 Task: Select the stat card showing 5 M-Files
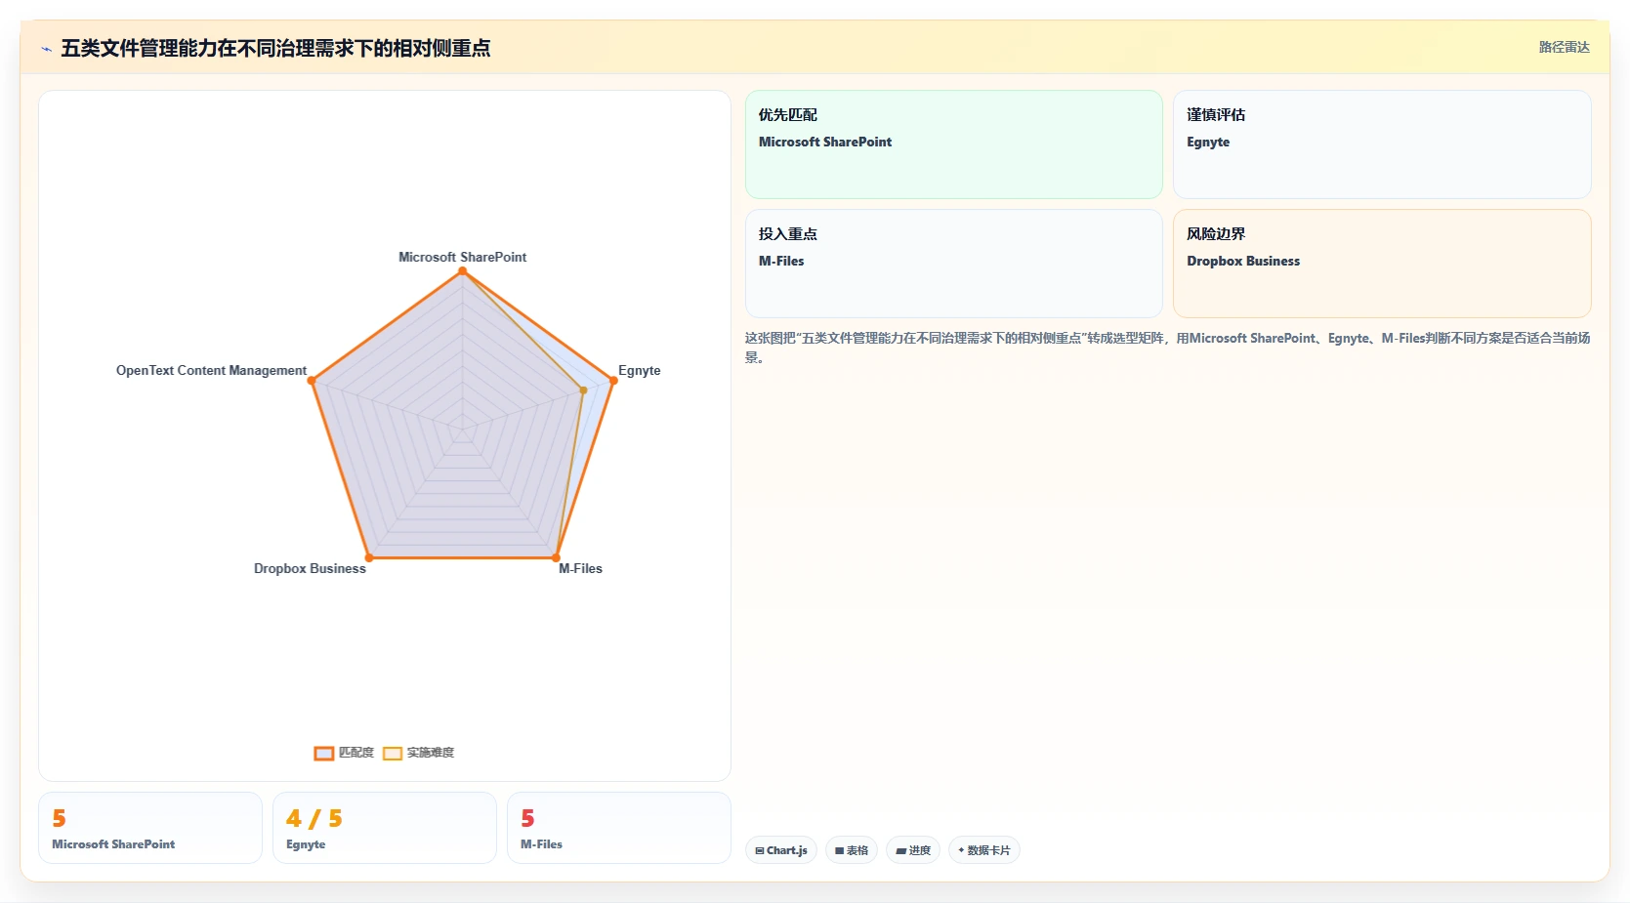(619, 828)
